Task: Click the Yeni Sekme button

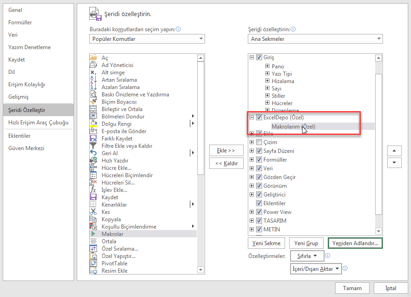Action: 266,243
